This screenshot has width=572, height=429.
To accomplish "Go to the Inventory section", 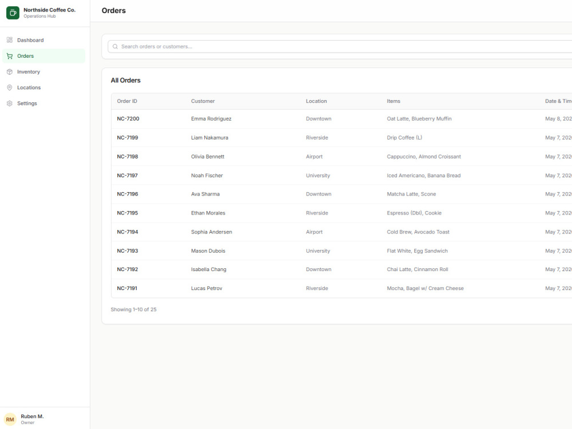I will [x=44, y=72].
